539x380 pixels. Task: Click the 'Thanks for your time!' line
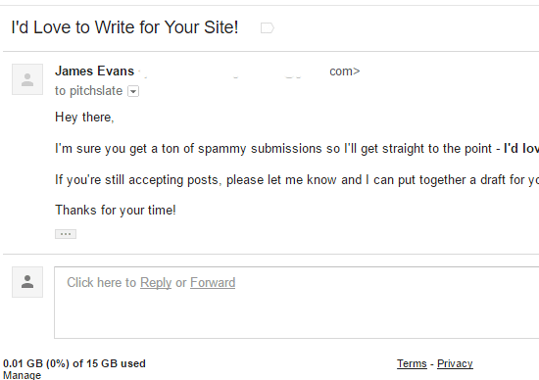coord(116,210)
